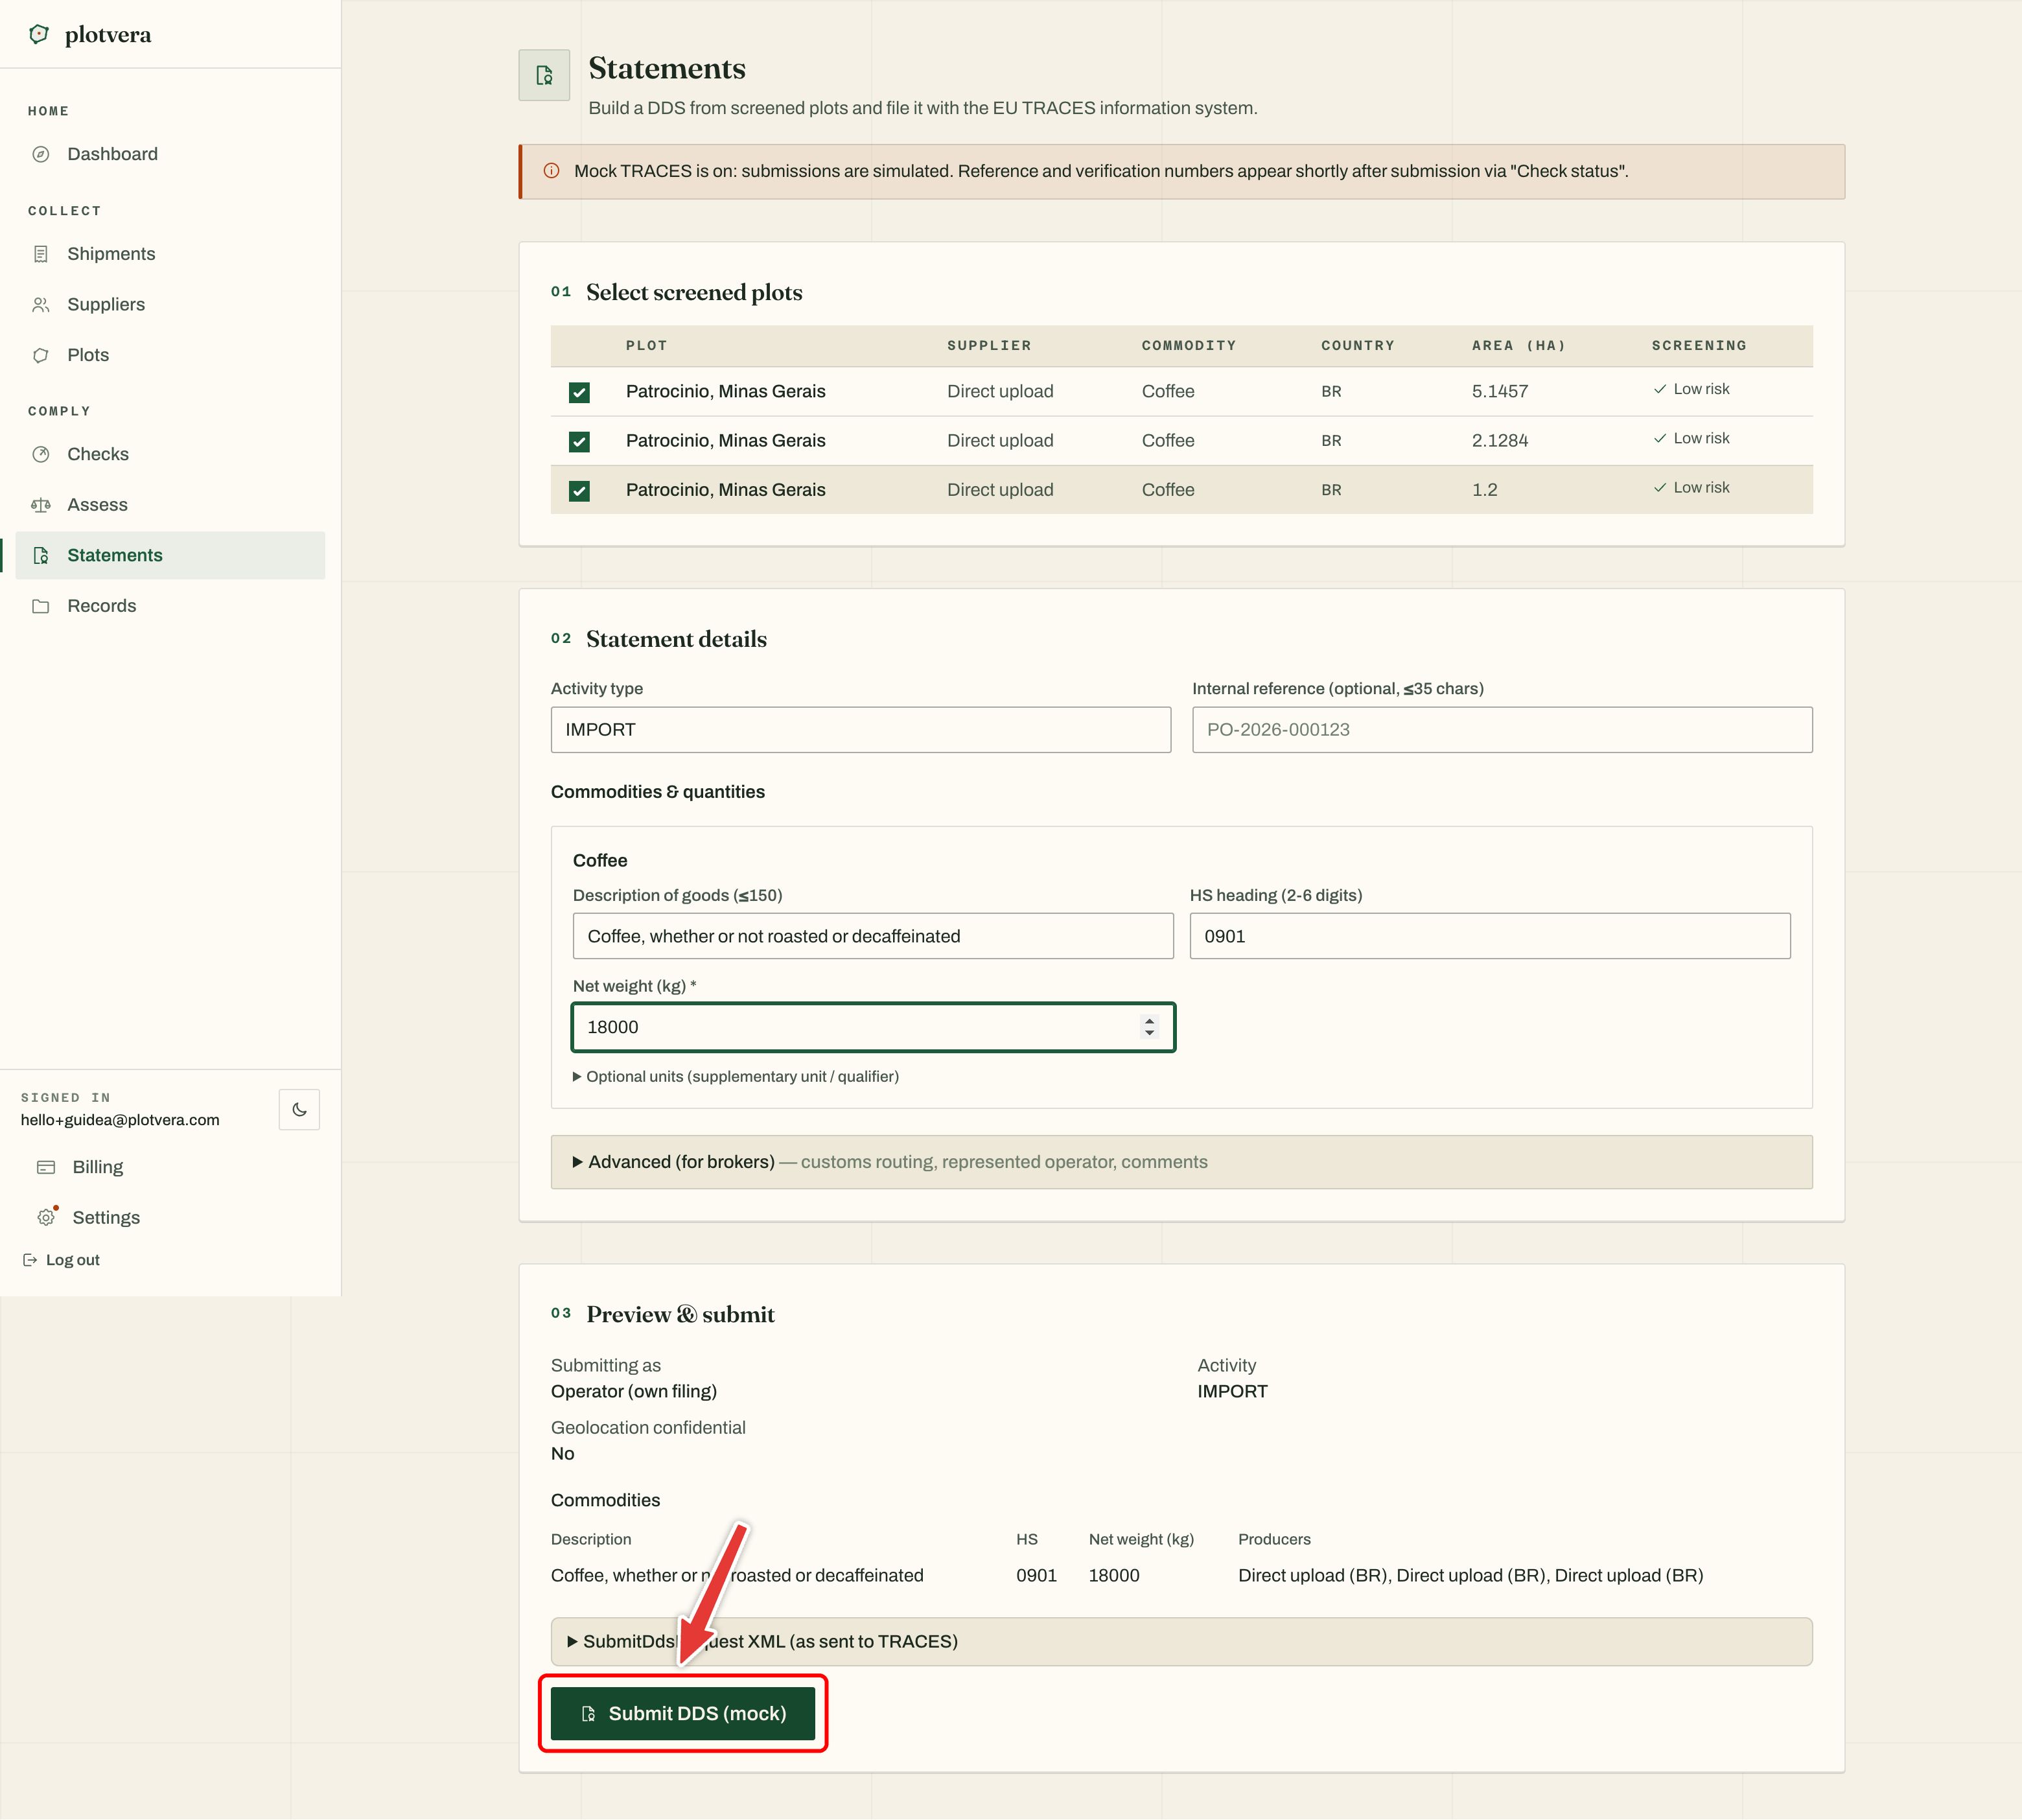Click the Log out arrow icon
Viewport: 2022px width, 1820px height.
[30, 1260]
